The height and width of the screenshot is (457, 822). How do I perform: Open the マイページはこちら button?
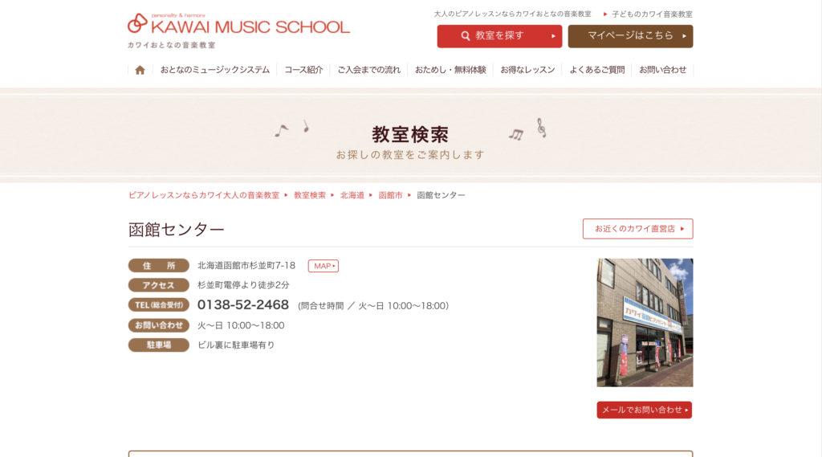point(630,36)
